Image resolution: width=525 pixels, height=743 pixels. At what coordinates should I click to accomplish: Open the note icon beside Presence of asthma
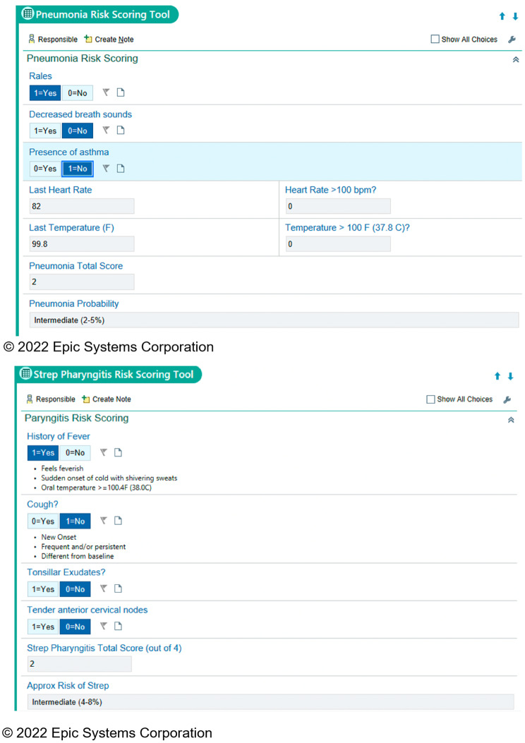click(121, 168)
